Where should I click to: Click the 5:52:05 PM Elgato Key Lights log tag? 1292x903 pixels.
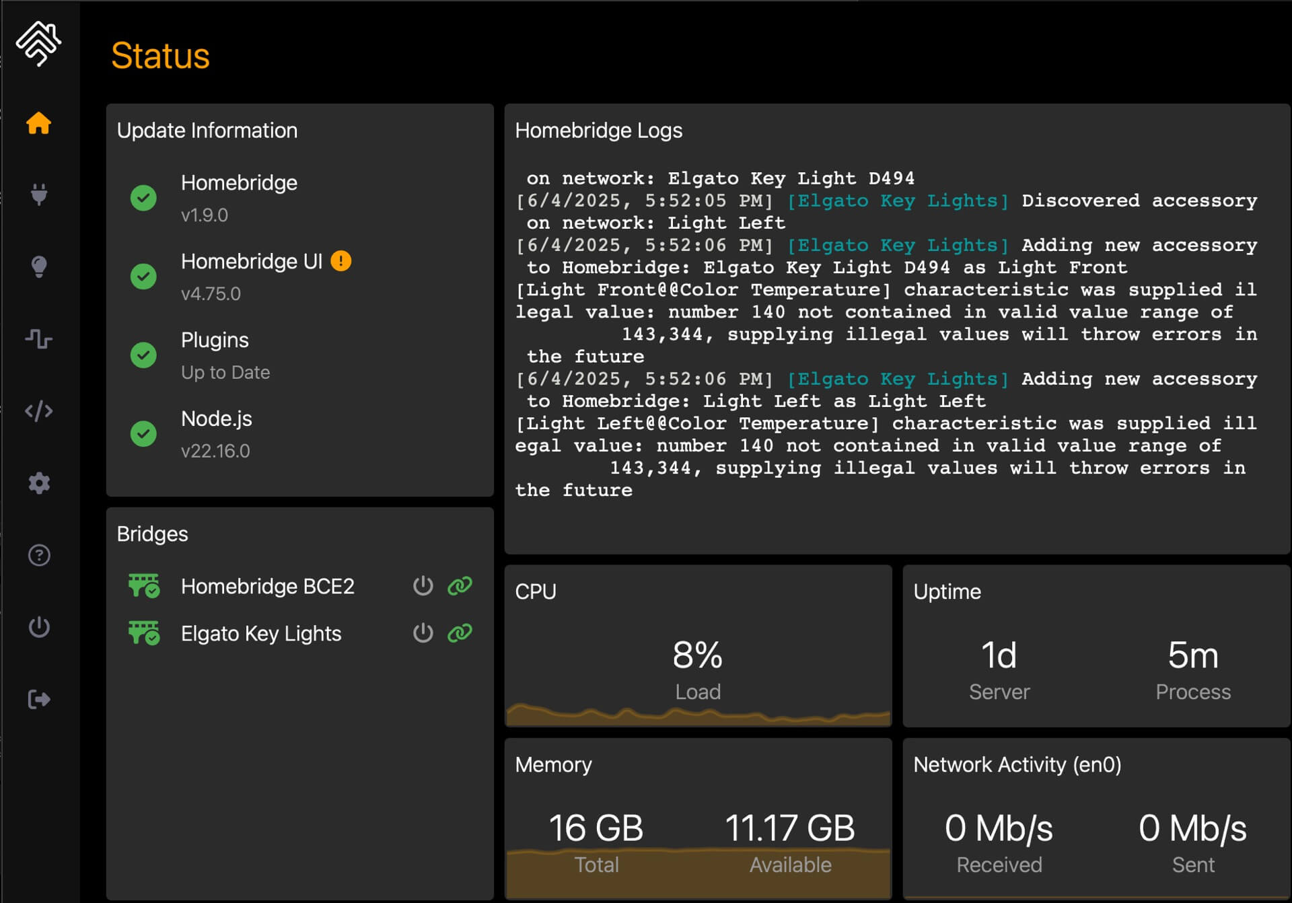click(x=898, y=201)
